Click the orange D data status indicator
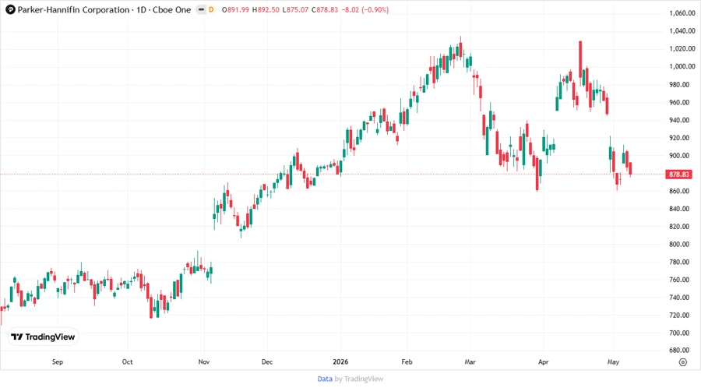This screenshot has height=388, width=701. [x=211, y=9]
